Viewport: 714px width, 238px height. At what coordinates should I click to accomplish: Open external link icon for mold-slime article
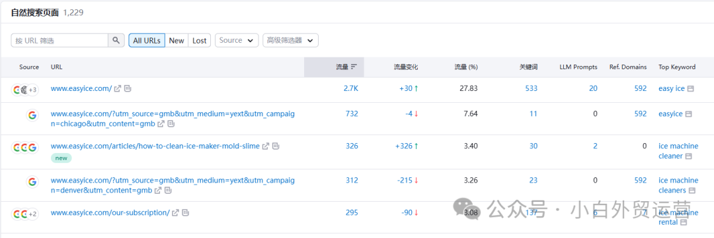(x=266, y=146)
